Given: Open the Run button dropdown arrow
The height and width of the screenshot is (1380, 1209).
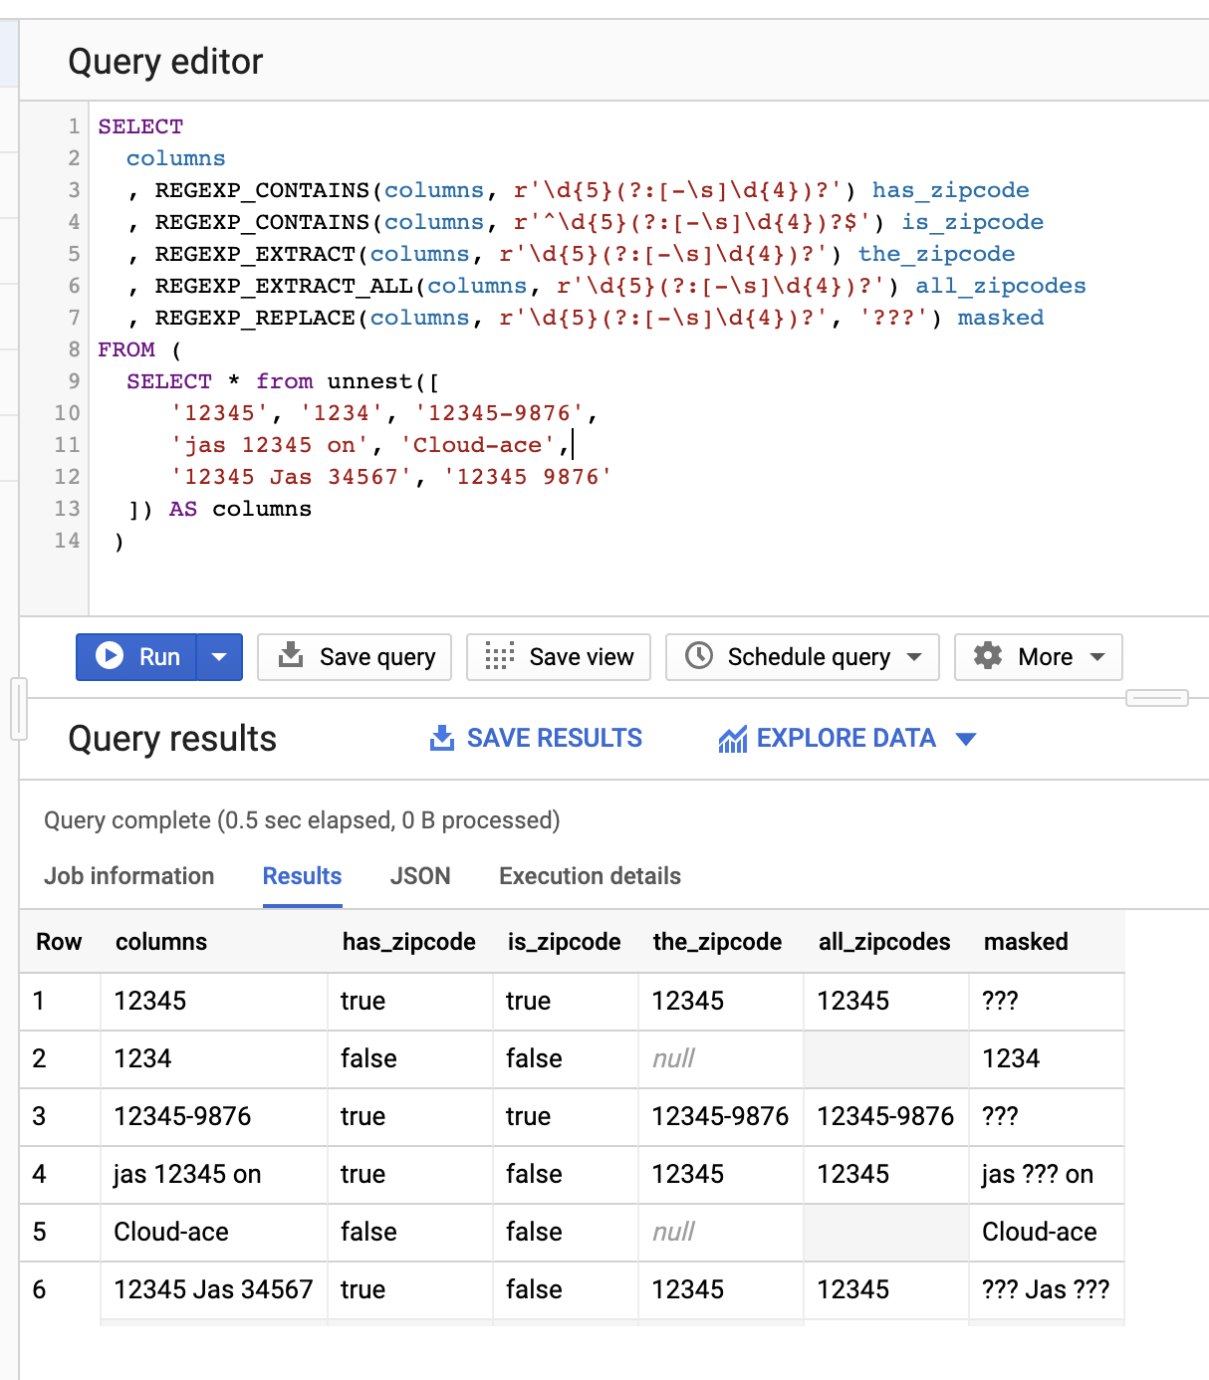Looking at the screenshot, I should [219, 656].
